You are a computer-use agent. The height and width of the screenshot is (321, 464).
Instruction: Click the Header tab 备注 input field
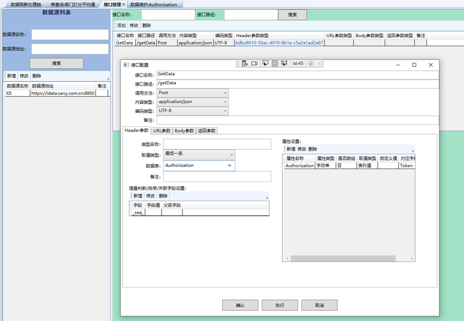(217, 177)
